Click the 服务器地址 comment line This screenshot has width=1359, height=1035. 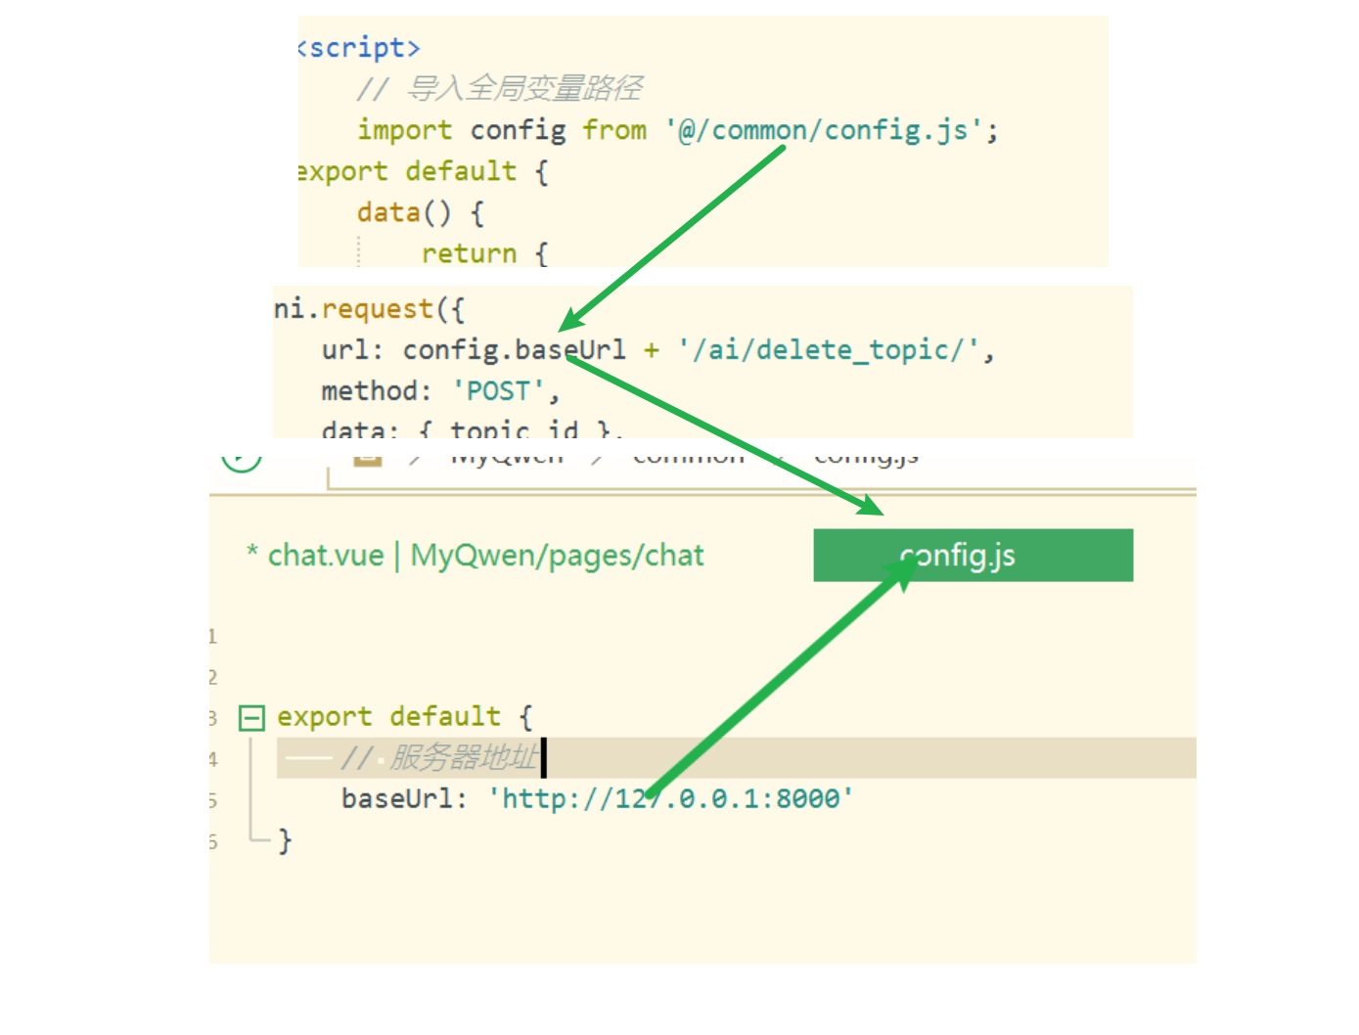(x=440, y=758)
